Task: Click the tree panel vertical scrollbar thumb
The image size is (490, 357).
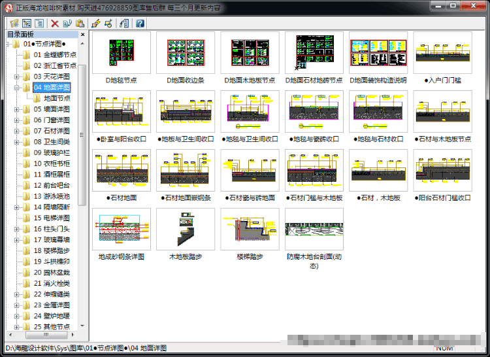Action: pos(82,135)
